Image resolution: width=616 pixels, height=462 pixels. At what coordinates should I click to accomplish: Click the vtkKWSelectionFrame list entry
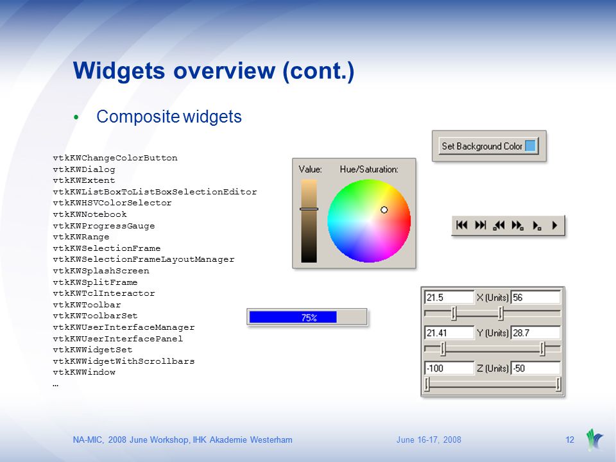(x=107, y=248)
